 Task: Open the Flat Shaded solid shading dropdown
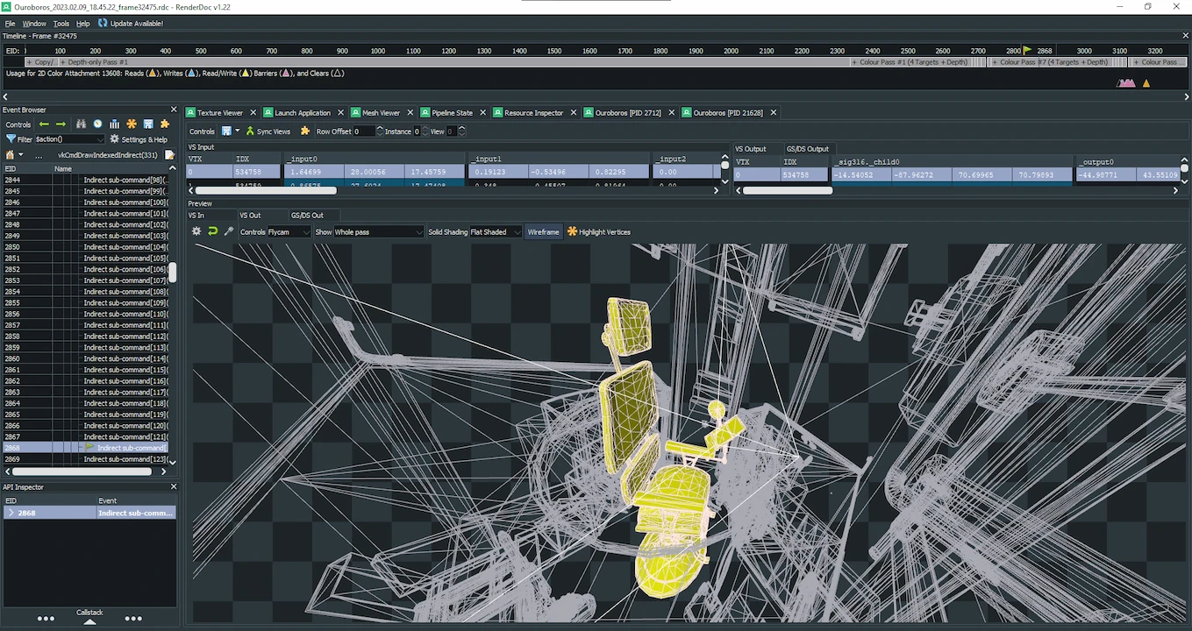pos(496,232)
